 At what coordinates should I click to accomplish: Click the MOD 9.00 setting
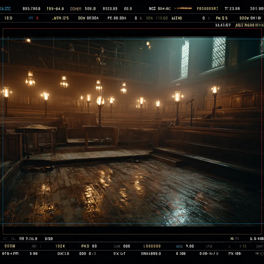coord(185,246)
